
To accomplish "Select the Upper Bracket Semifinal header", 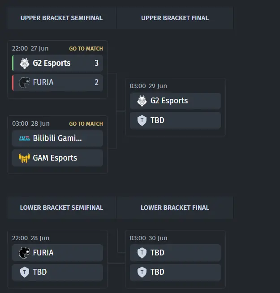I will (x=61, y=18).
